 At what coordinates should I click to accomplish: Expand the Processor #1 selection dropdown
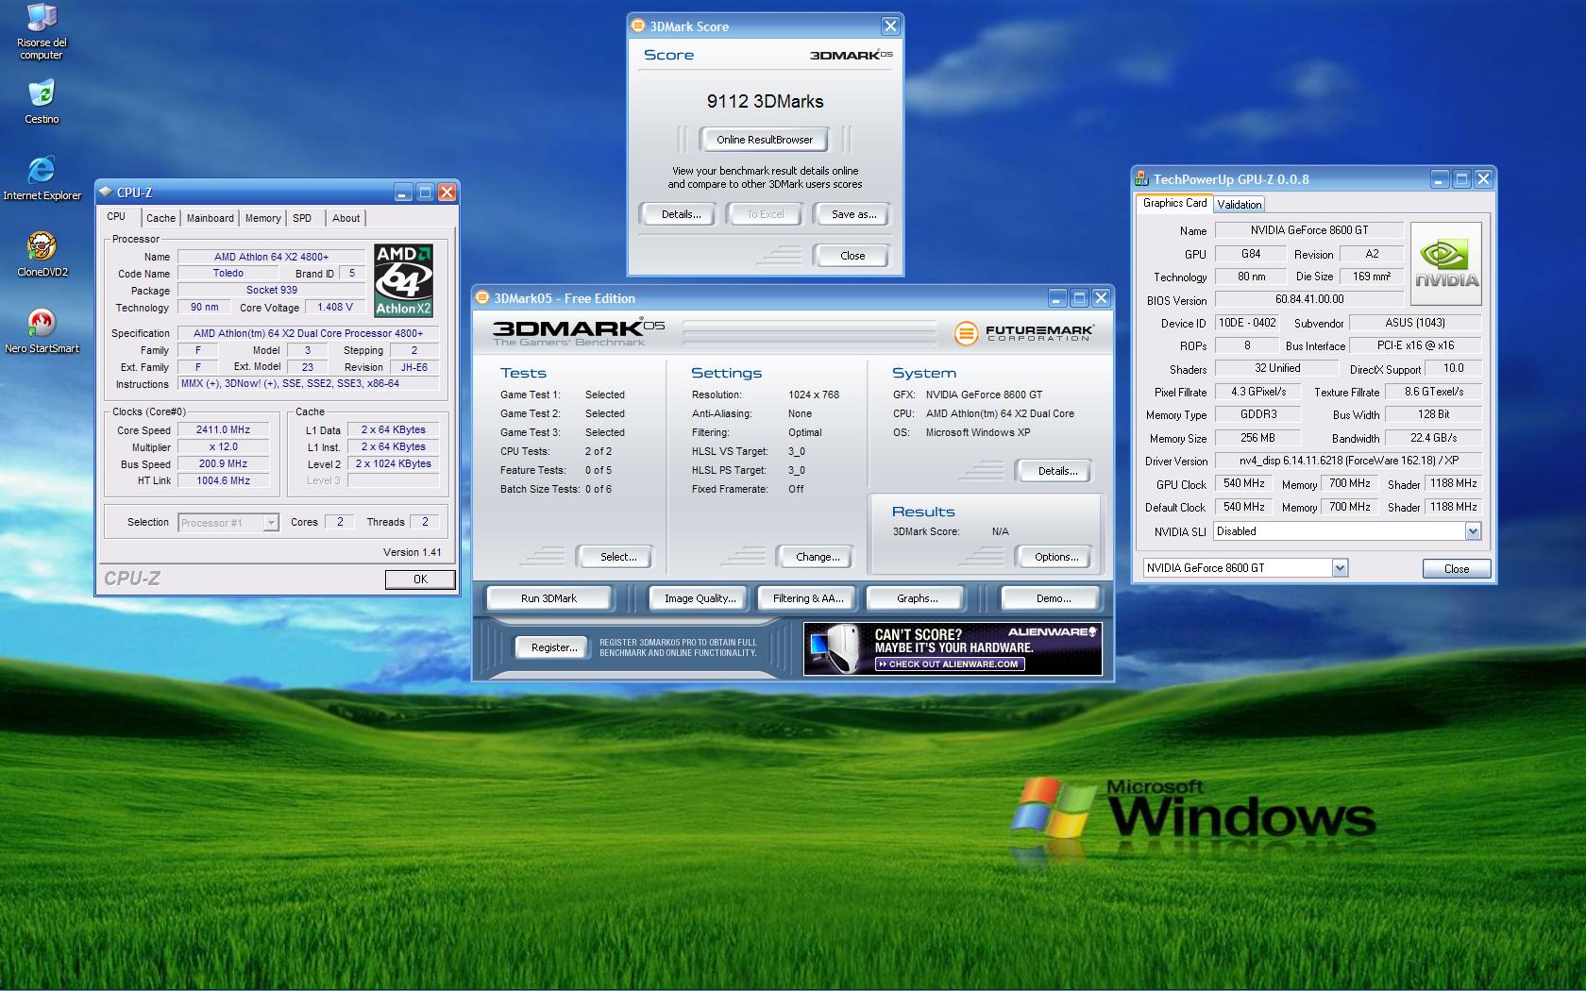(x=271, y=523)
